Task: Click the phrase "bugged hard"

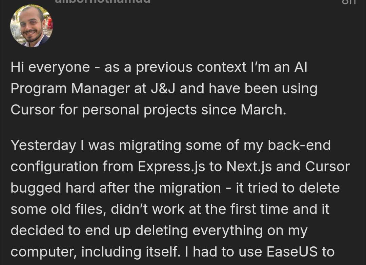Action: [x=53, y=188]
